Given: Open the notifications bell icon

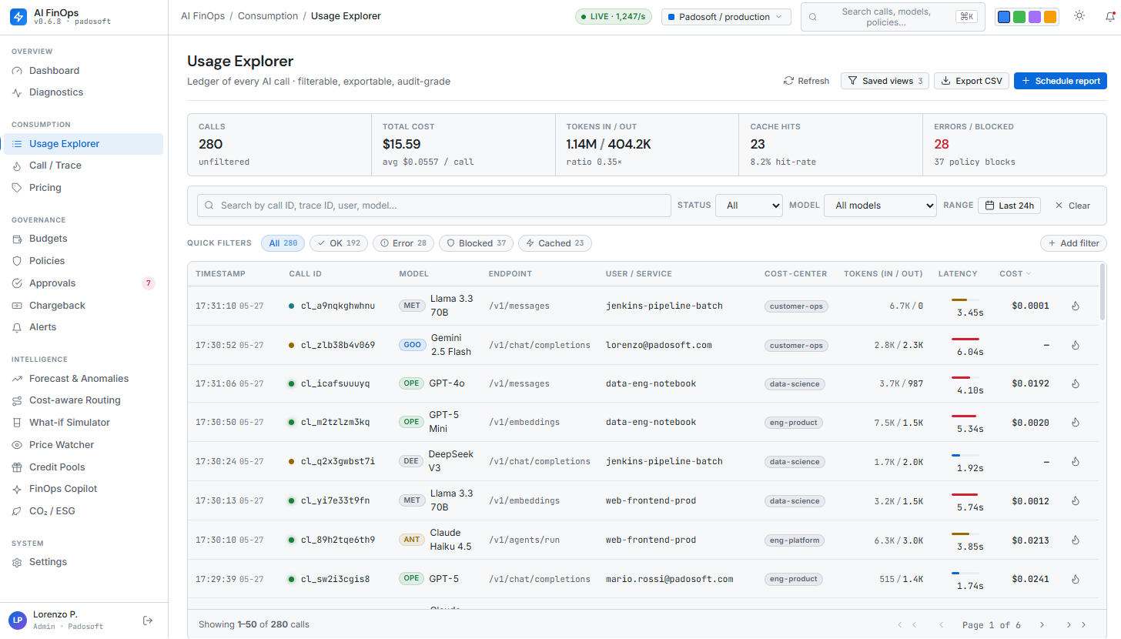Looking at the screenshot, I should [x=1110, y=16].
